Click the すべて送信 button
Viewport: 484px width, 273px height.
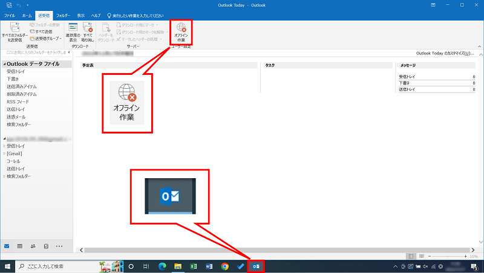[41, 31]
